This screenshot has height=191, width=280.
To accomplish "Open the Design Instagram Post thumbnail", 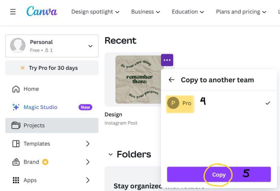I will click(139, 79).
